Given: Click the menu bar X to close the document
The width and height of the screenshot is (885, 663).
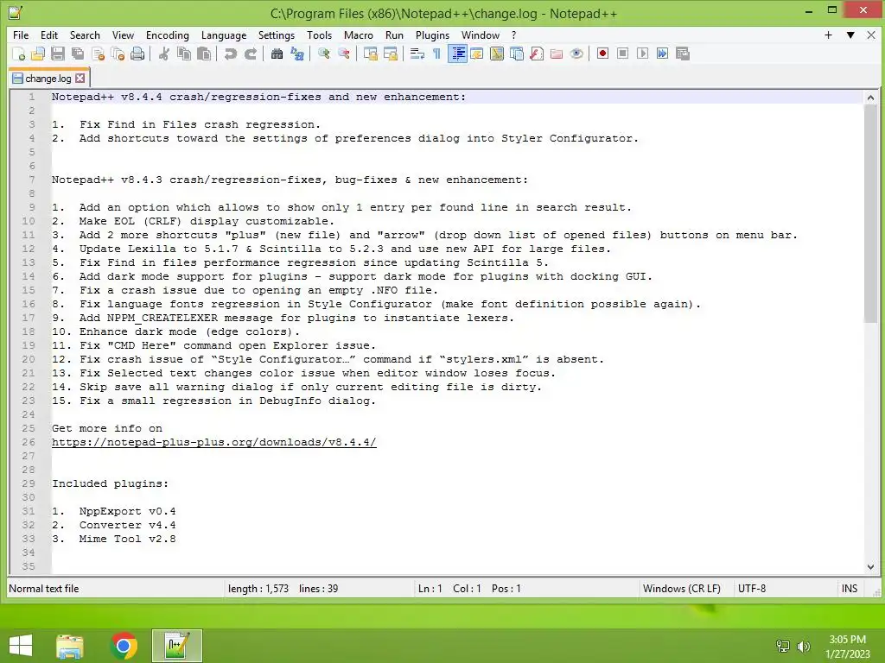Looking at the screenshot, I should 871,35.
